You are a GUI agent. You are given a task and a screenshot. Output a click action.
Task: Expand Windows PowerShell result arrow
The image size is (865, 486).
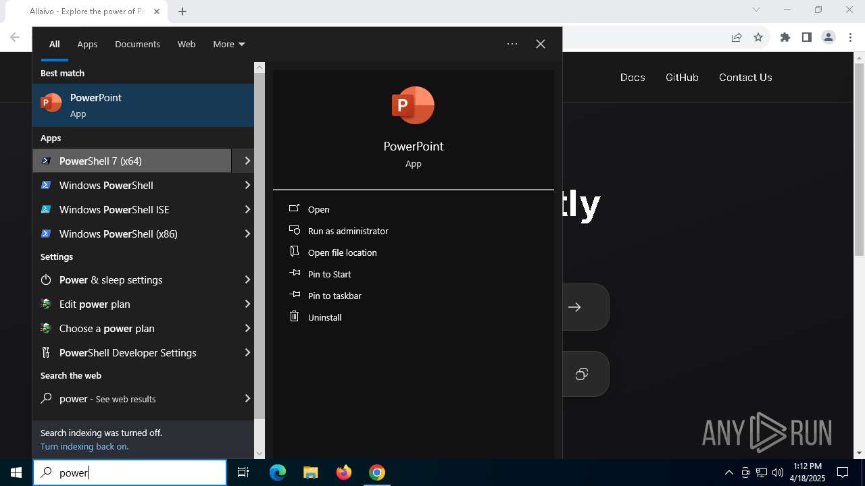coord(247,185)
